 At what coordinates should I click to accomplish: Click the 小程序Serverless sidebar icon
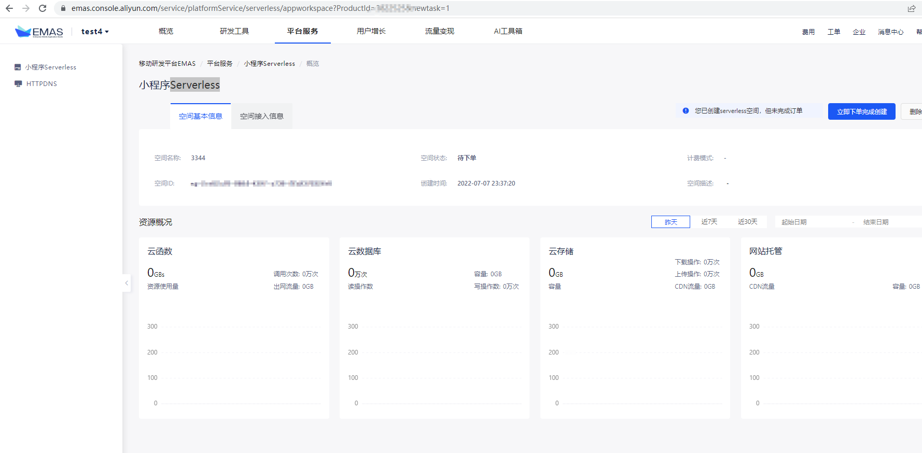point(18,67)
